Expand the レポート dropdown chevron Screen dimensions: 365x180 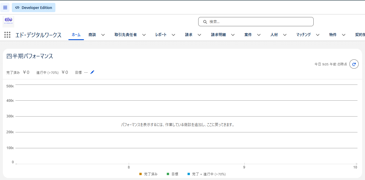pos(173,35)
